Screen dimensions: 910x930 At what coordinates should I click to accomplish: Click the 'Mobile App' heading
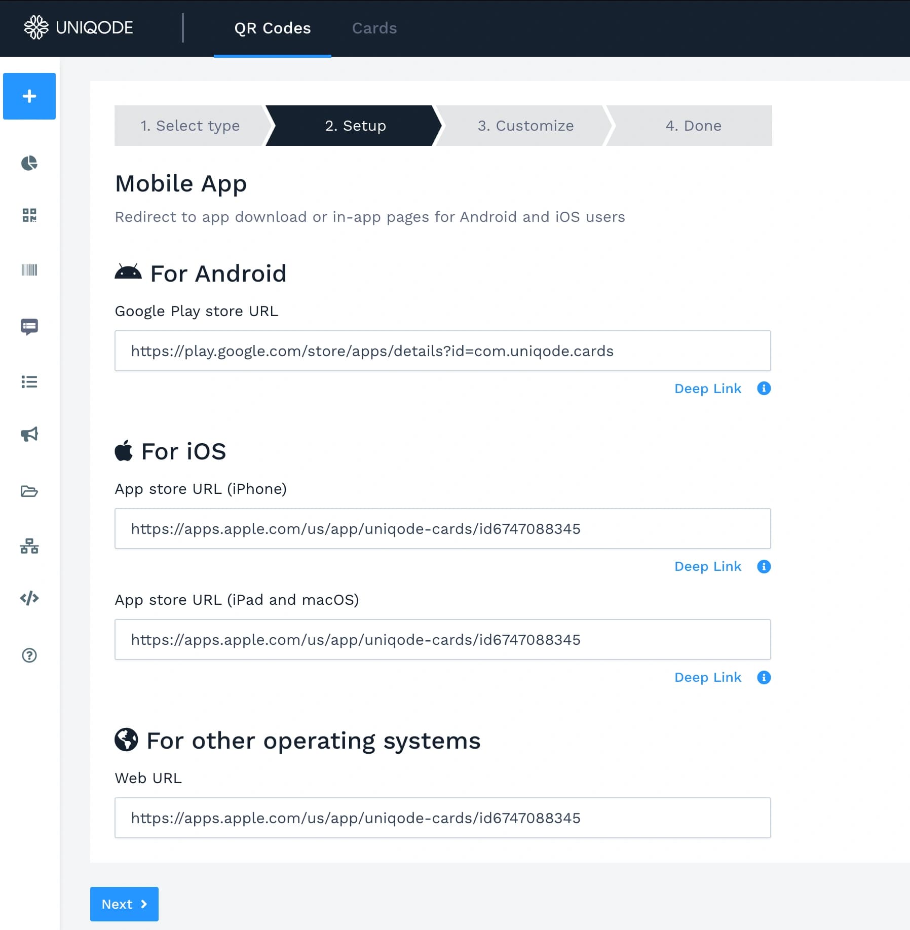tap(181, 184)
